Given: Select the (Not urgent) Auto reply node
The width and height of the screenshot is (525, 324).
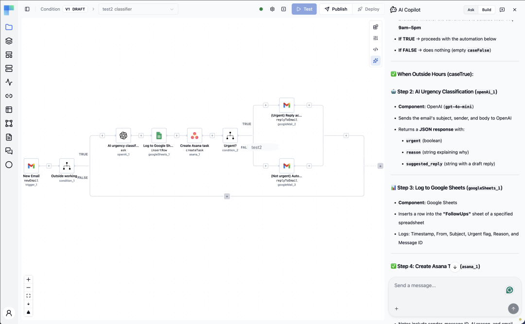Looking at the screenshot, I should [x=287, y=166].
